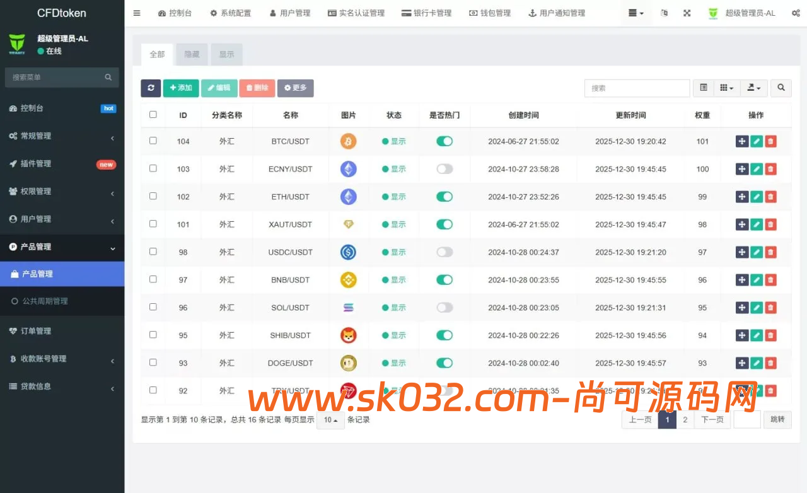The width and height of the screenshot is (807, 493).
Task: Open fullscreen mode via the expand icon
Action: (x=687, y=13)
